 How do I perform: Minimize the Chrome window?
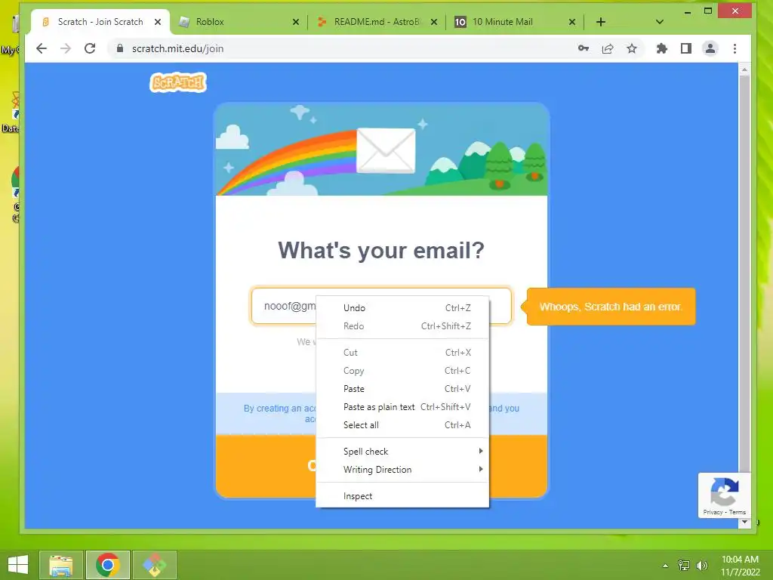point(687,12)
